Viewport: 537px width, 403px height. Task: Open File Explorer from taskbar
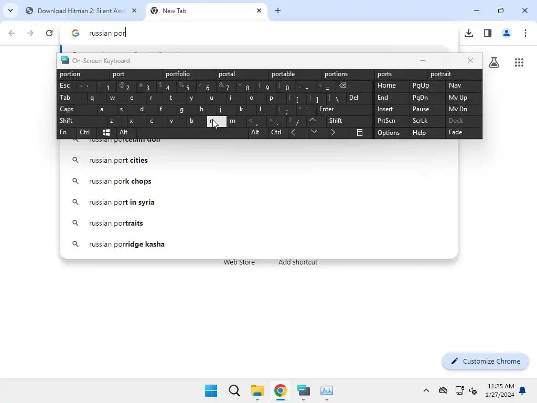pos(257,390)
